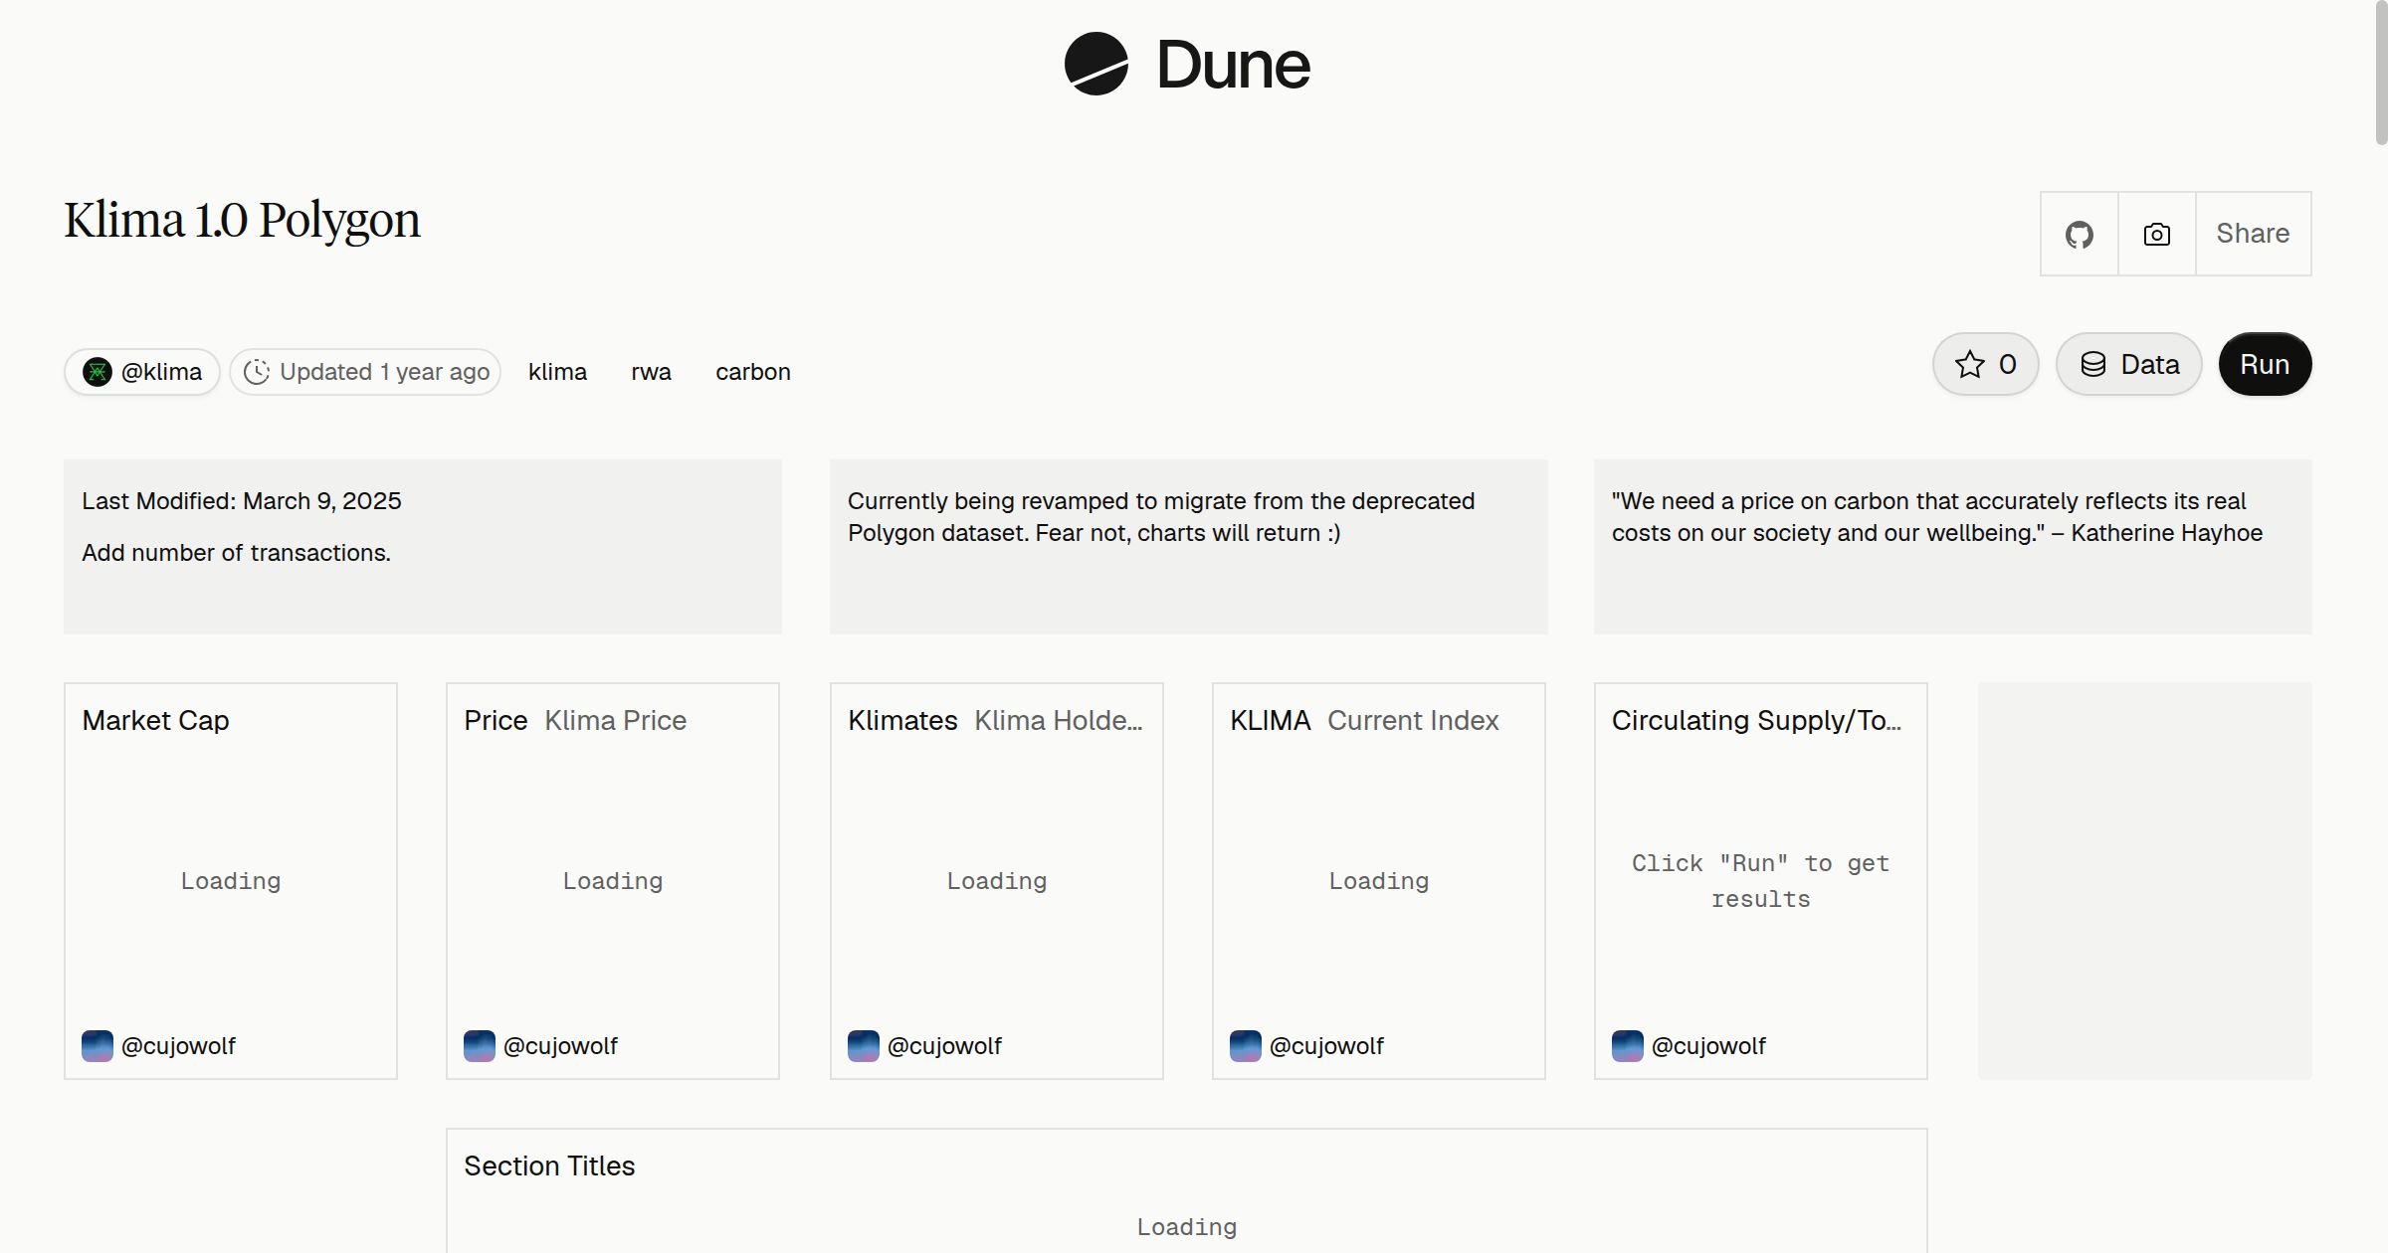Click cujowolf avatar in Market Cap card
The image size is (2388, 1253).
point(98,1046)
